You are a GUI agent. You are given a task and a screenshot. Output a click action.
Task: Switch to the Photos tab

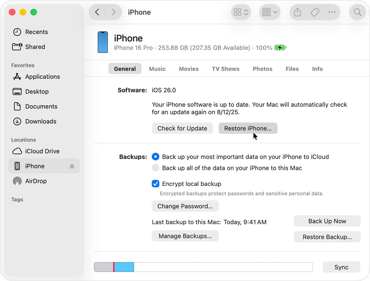pyautogui.click(x=262, y=68)
